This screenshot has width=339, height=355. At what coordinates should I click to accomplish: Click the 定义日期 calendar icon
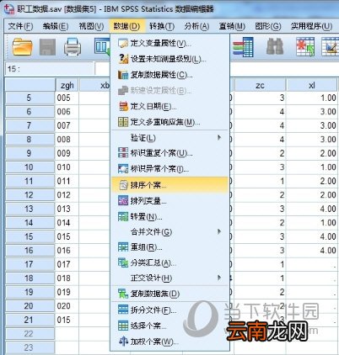pyautogui.click(x=123, y=106)
